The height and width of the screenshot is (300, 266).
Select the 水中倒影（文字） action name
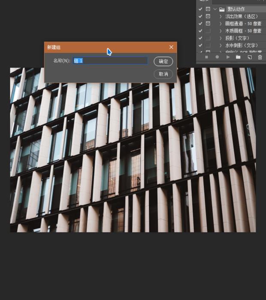pos(242,45)
